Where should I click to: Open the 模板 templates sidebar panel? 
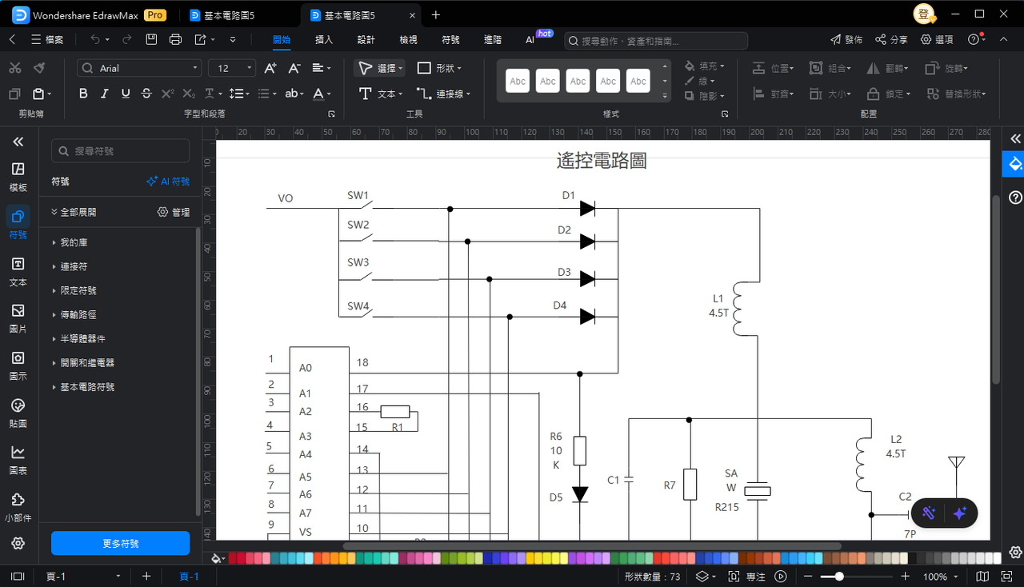pyautogui.click(x=18, y=177)
